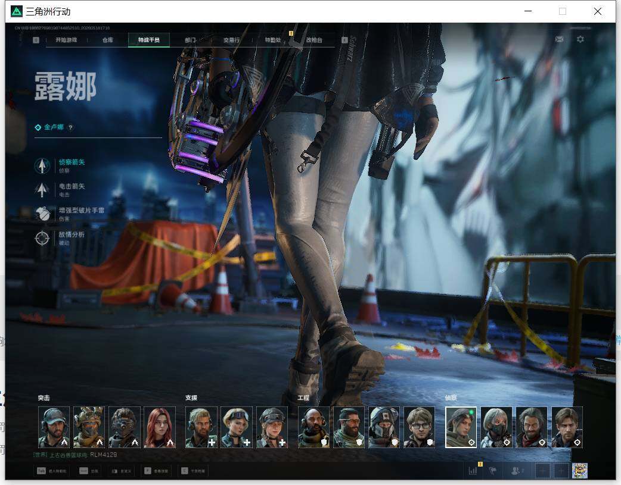Click the fifth bottom key hint
The height and width of the screenshot is (485, 621).
click(193, 471)
